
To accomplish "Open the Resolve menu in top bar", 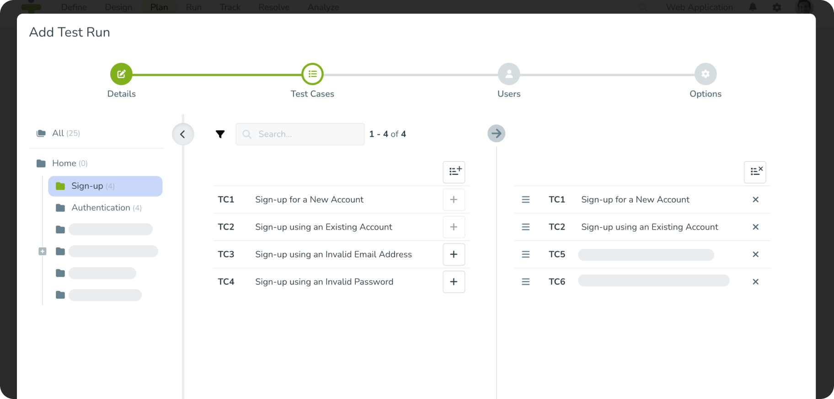I will 274,7.
